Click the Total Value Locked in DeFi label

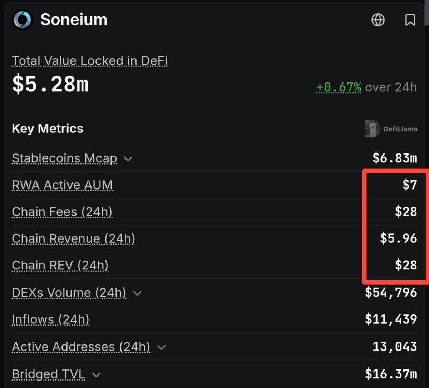click(x=90, y=61)
